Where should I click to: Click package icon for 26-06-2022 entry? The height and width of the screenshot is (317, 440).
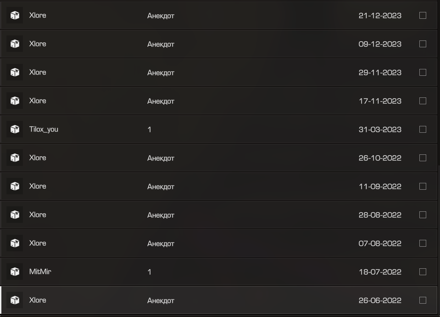point(15,300)
